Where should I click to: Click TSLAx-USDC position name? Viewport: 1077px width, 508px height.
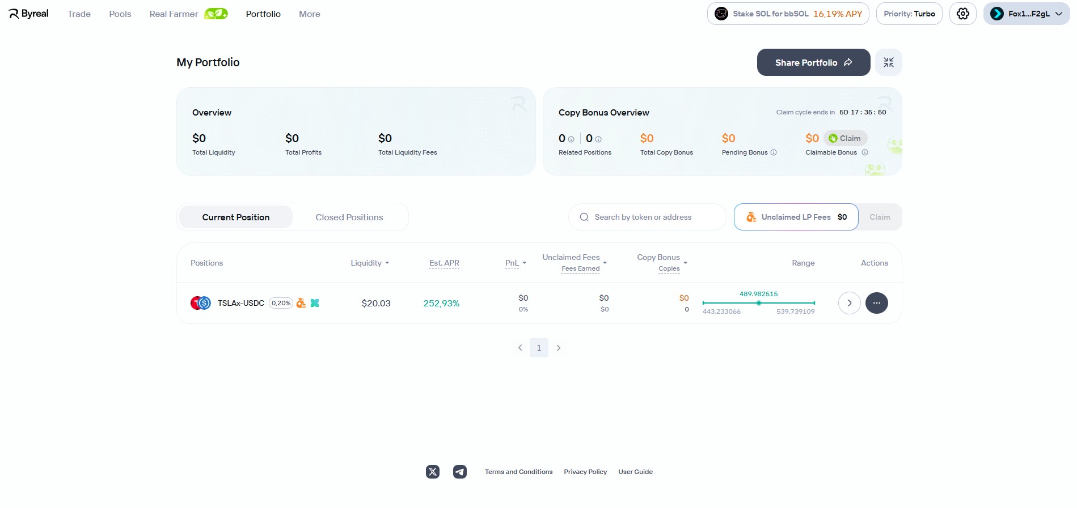241,303
